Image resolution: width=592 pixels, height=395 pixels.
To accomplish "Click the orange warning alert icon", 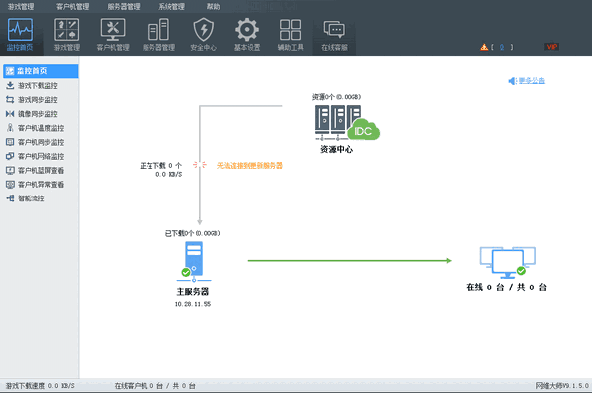I will [x=484, y=47].
